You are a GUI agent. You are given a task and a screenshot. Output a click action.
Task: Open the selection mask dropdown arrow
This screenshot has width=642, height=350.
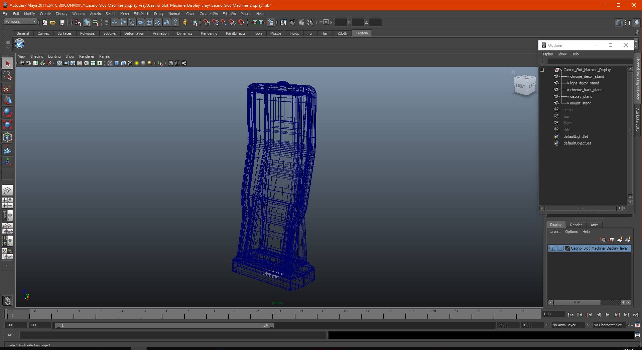[x=106, y=22]
